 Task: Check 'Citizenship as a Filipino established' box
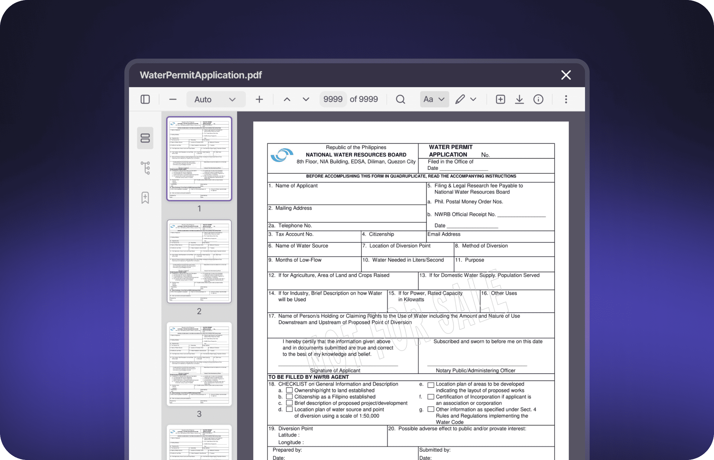(x=289, y=396)
